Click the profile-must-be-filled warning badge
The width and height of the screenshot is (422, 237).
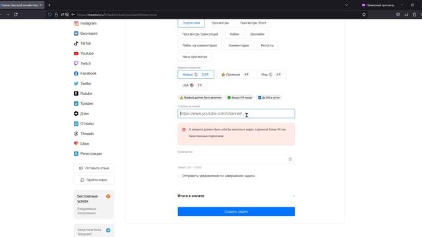coord(200,97)
